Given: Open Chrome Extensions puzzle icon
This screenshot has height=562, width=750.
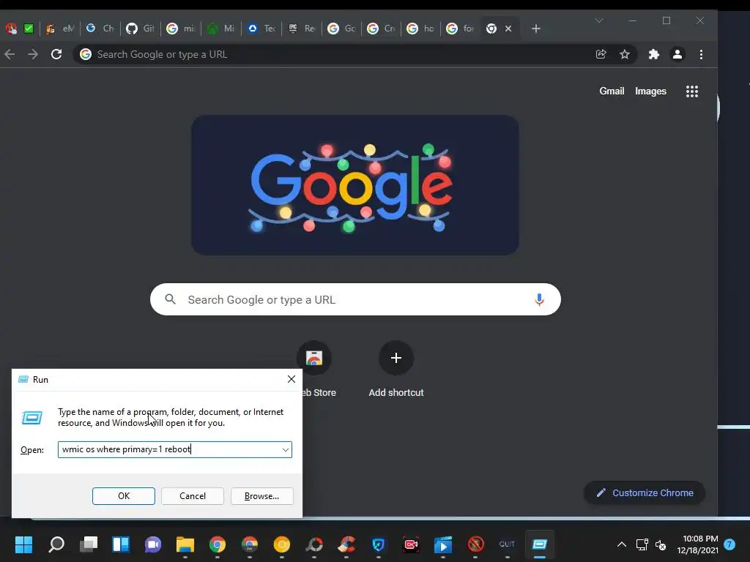Looking at the screenshot, I should 654,54.
